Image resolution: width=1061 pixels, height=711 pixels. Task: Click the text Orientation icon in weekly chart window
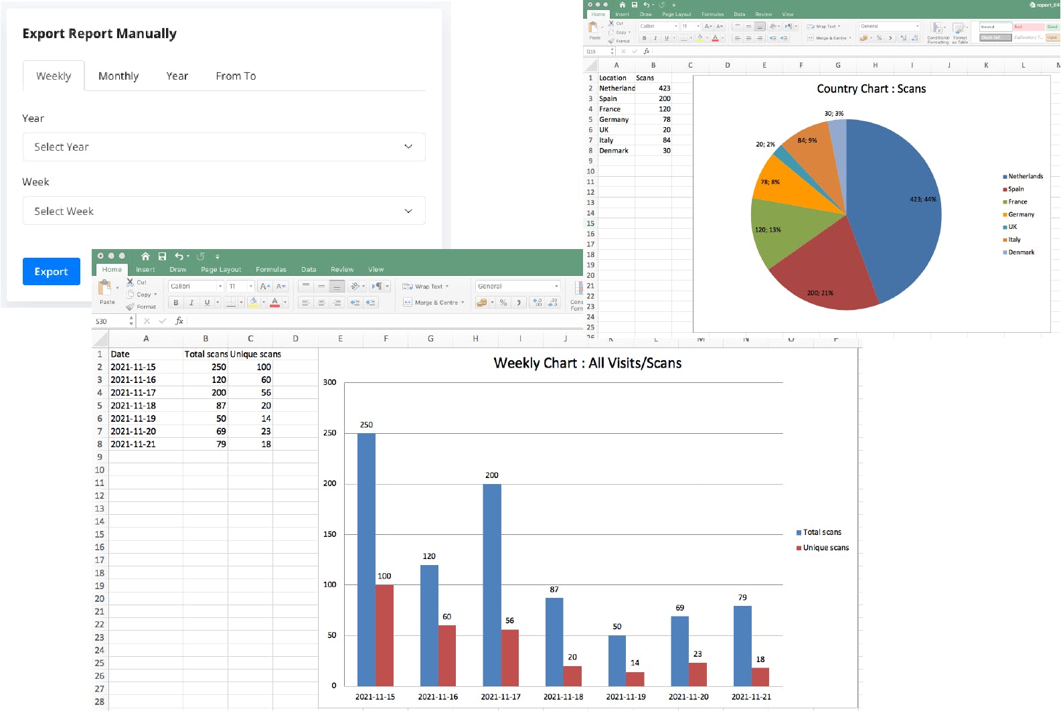point(355,287)
